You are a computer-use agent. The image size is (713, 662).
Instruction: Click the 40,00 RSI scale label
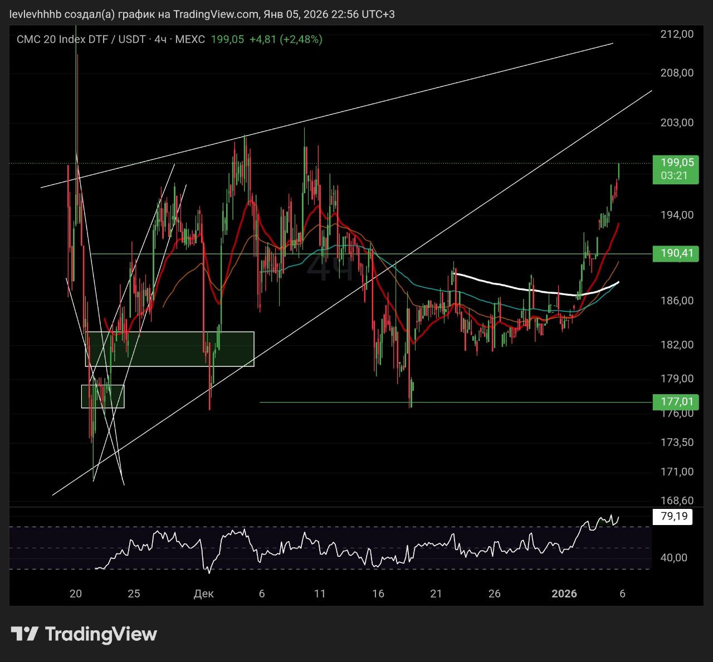tap(673, 557)
